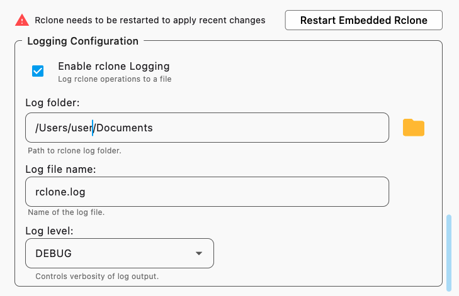Click the Enable rclone Logging label
459x296 pixels.
click(x=113, y=66)
